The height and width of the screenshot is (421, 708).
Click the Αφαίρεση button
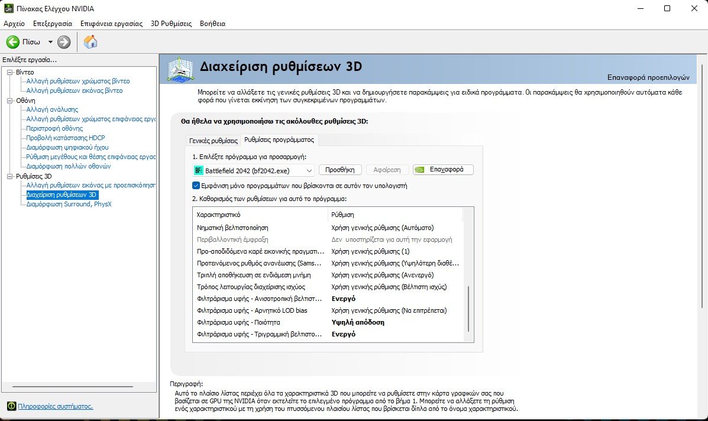[387, 170]
